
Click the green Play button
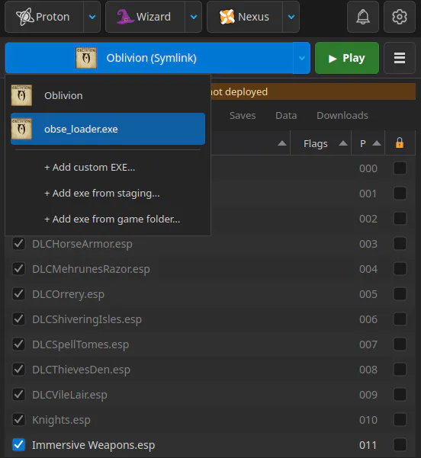point(347,58)
